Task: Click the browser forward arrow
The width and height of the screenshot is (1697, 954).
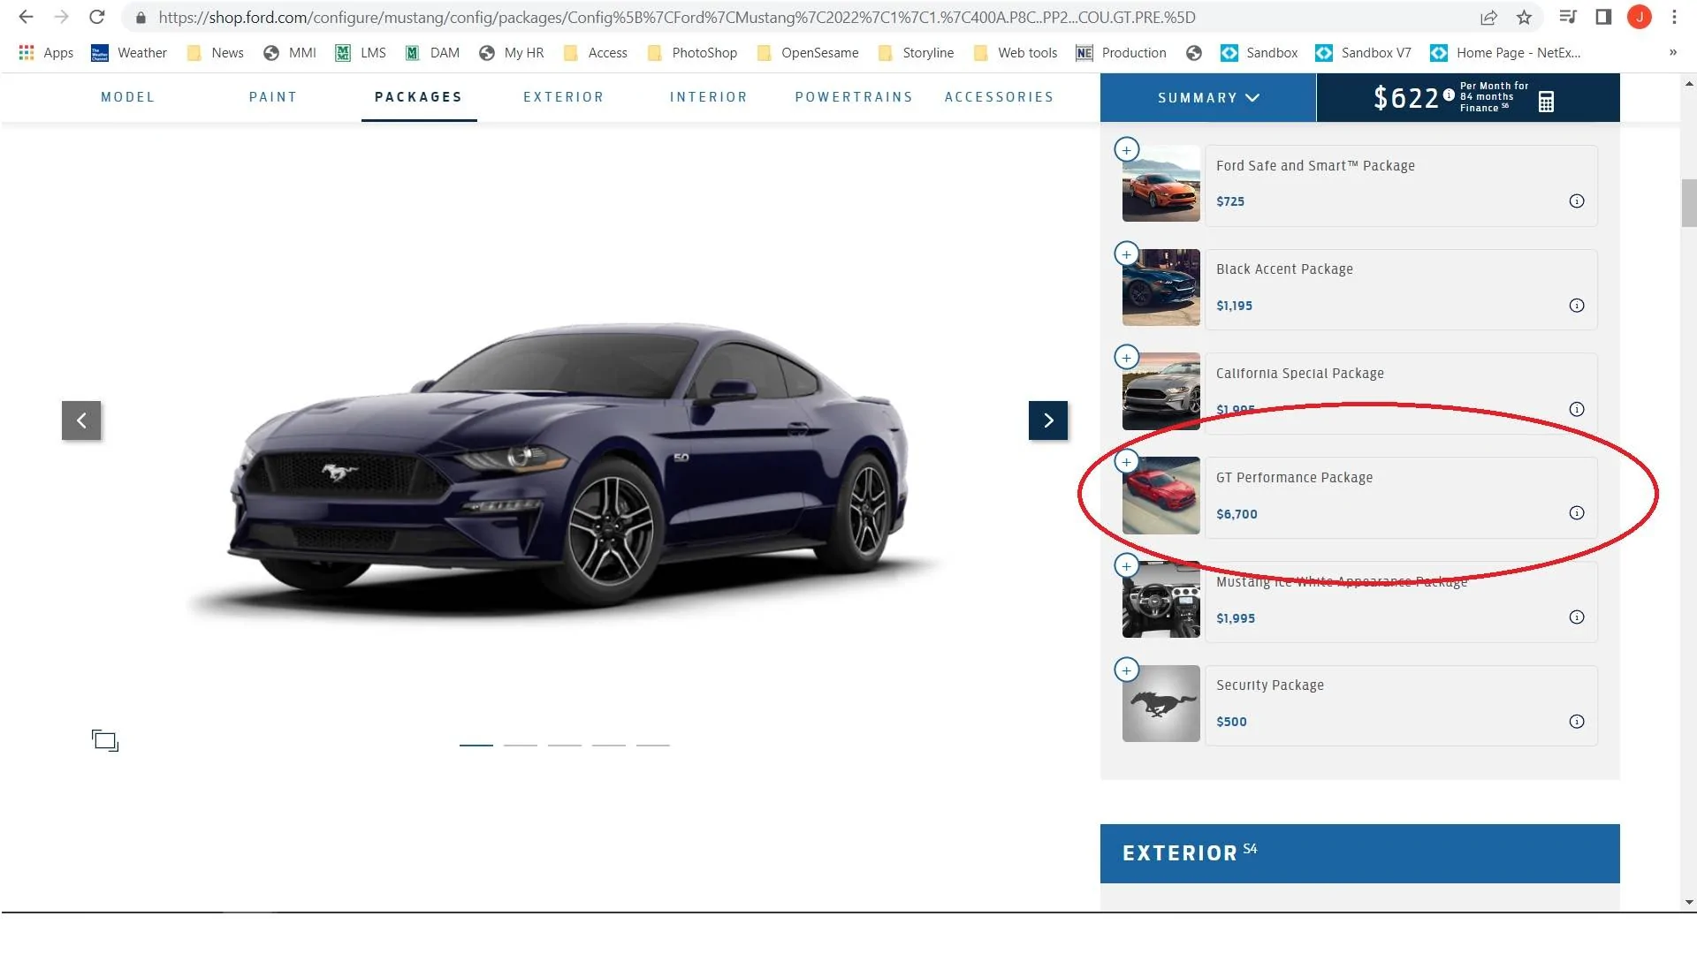Action: coord(61,17)
